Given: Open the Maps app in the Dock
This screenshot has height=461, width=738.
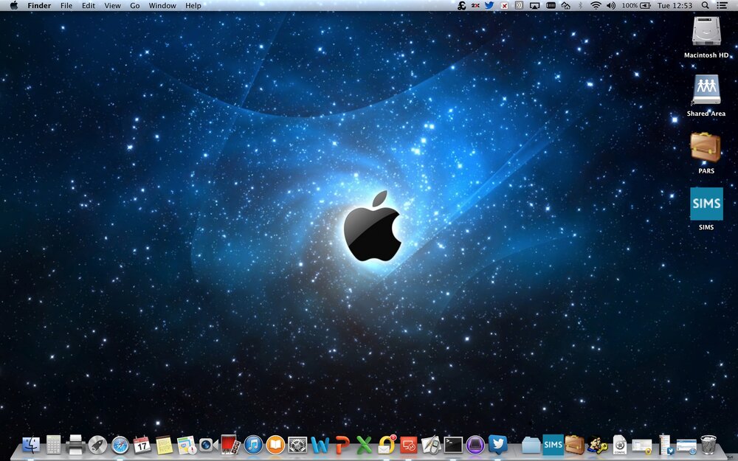Looking at the screenshot, I should point(187,445).
